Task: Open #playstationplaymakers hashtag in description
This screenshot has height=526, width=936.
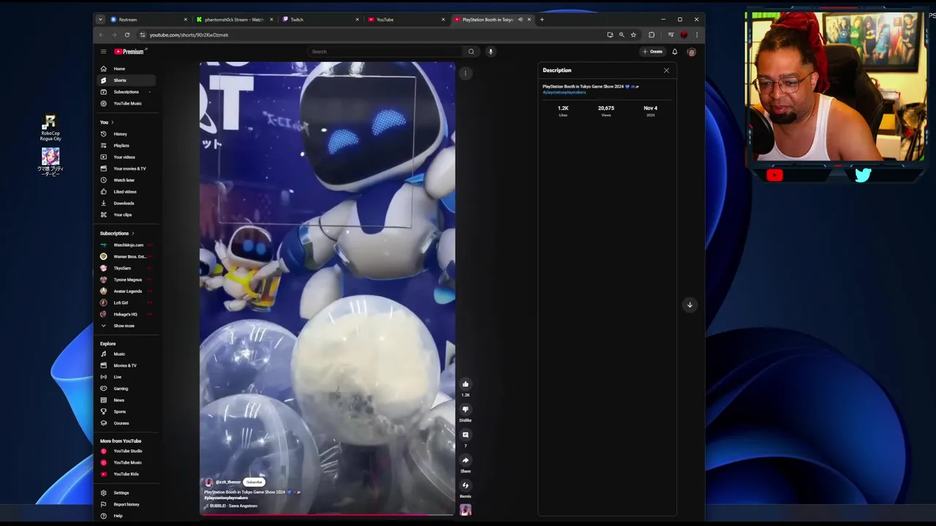Action: 564,93
